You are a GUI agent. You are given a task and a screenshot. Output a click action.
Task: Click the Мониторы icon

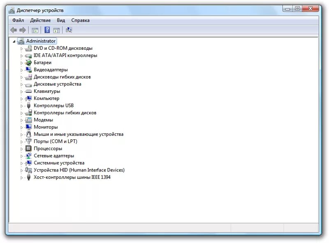click(x=28, y=127)
